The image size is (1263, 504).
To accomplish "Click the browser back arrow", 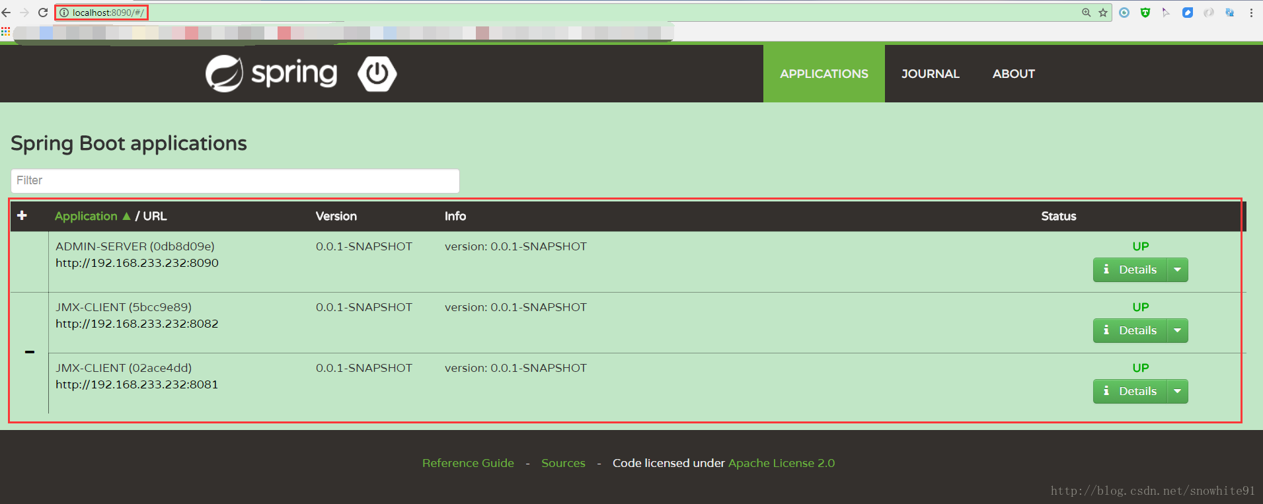I will (7, 13).
